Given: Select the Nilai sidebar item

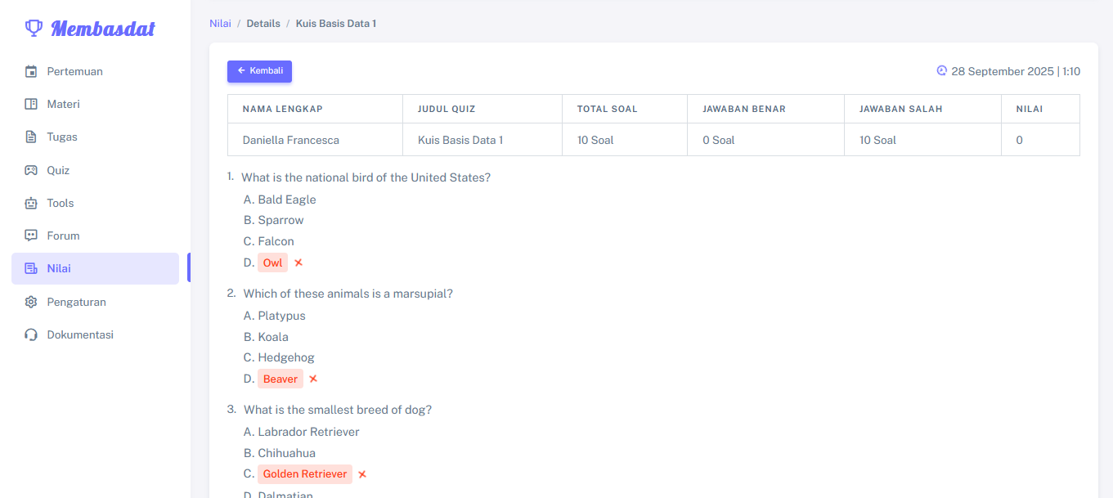Looking at the screenshot, I should coord(95,268).
